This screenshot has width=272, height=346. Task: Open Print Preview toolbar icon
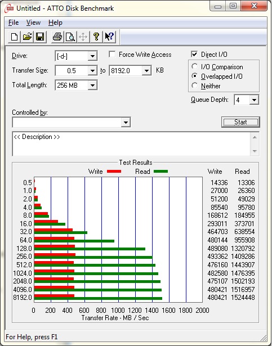(70, 37)
